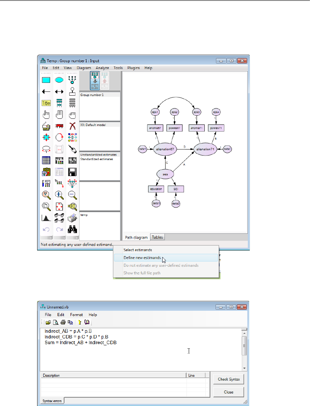This screenshot has height=406, width=310.
Task: Pick the single-headed path arrow tool
Action: pyautogui.click(x=46, y=91)
